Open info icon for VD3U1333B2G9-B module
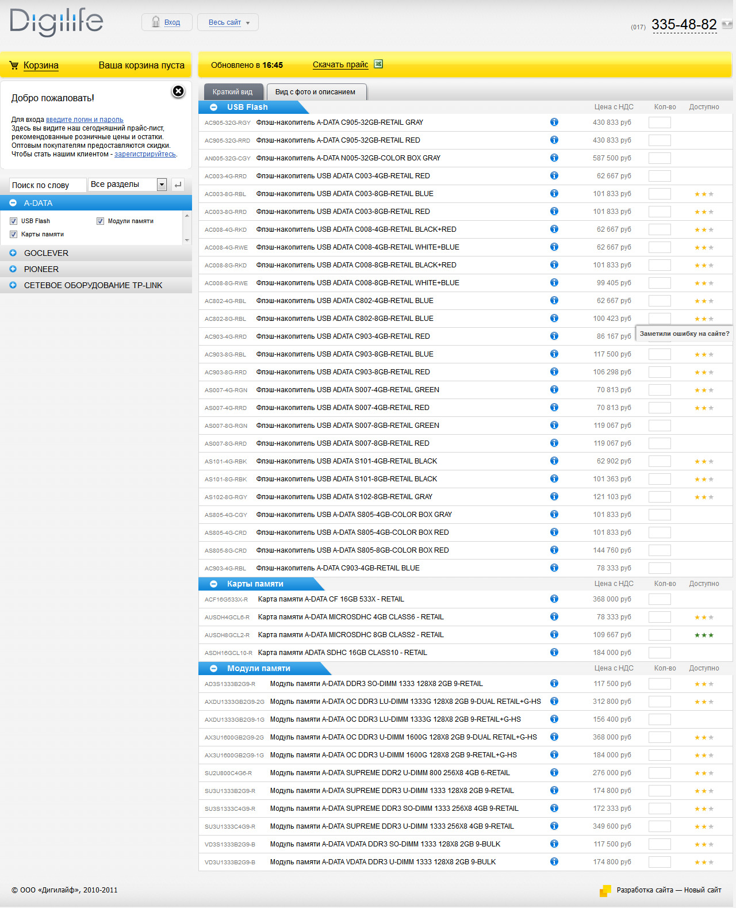Screen dimensions: 736x908 pos(554,861)
